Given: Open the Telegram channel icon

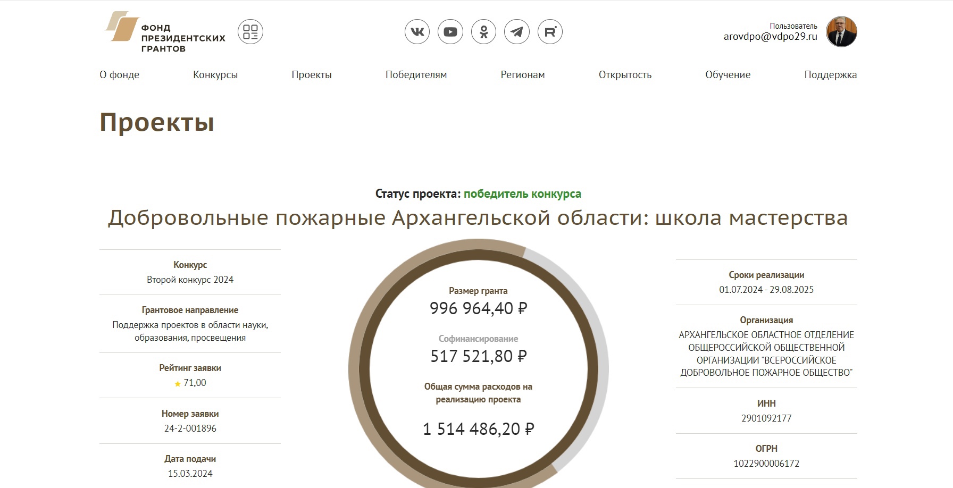Looking at the screenshot, I should click(x=517, y=32).
